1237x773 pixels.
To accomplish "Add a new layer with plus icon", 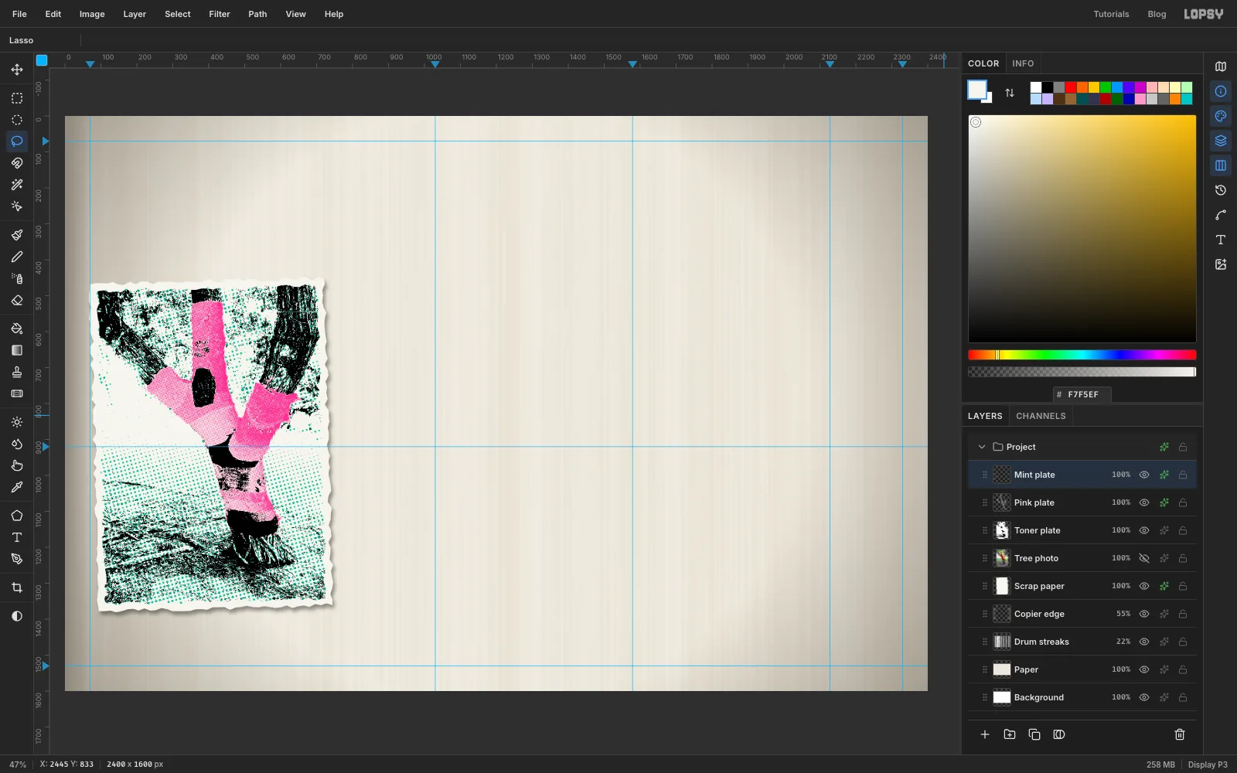I will pos(985,734).
